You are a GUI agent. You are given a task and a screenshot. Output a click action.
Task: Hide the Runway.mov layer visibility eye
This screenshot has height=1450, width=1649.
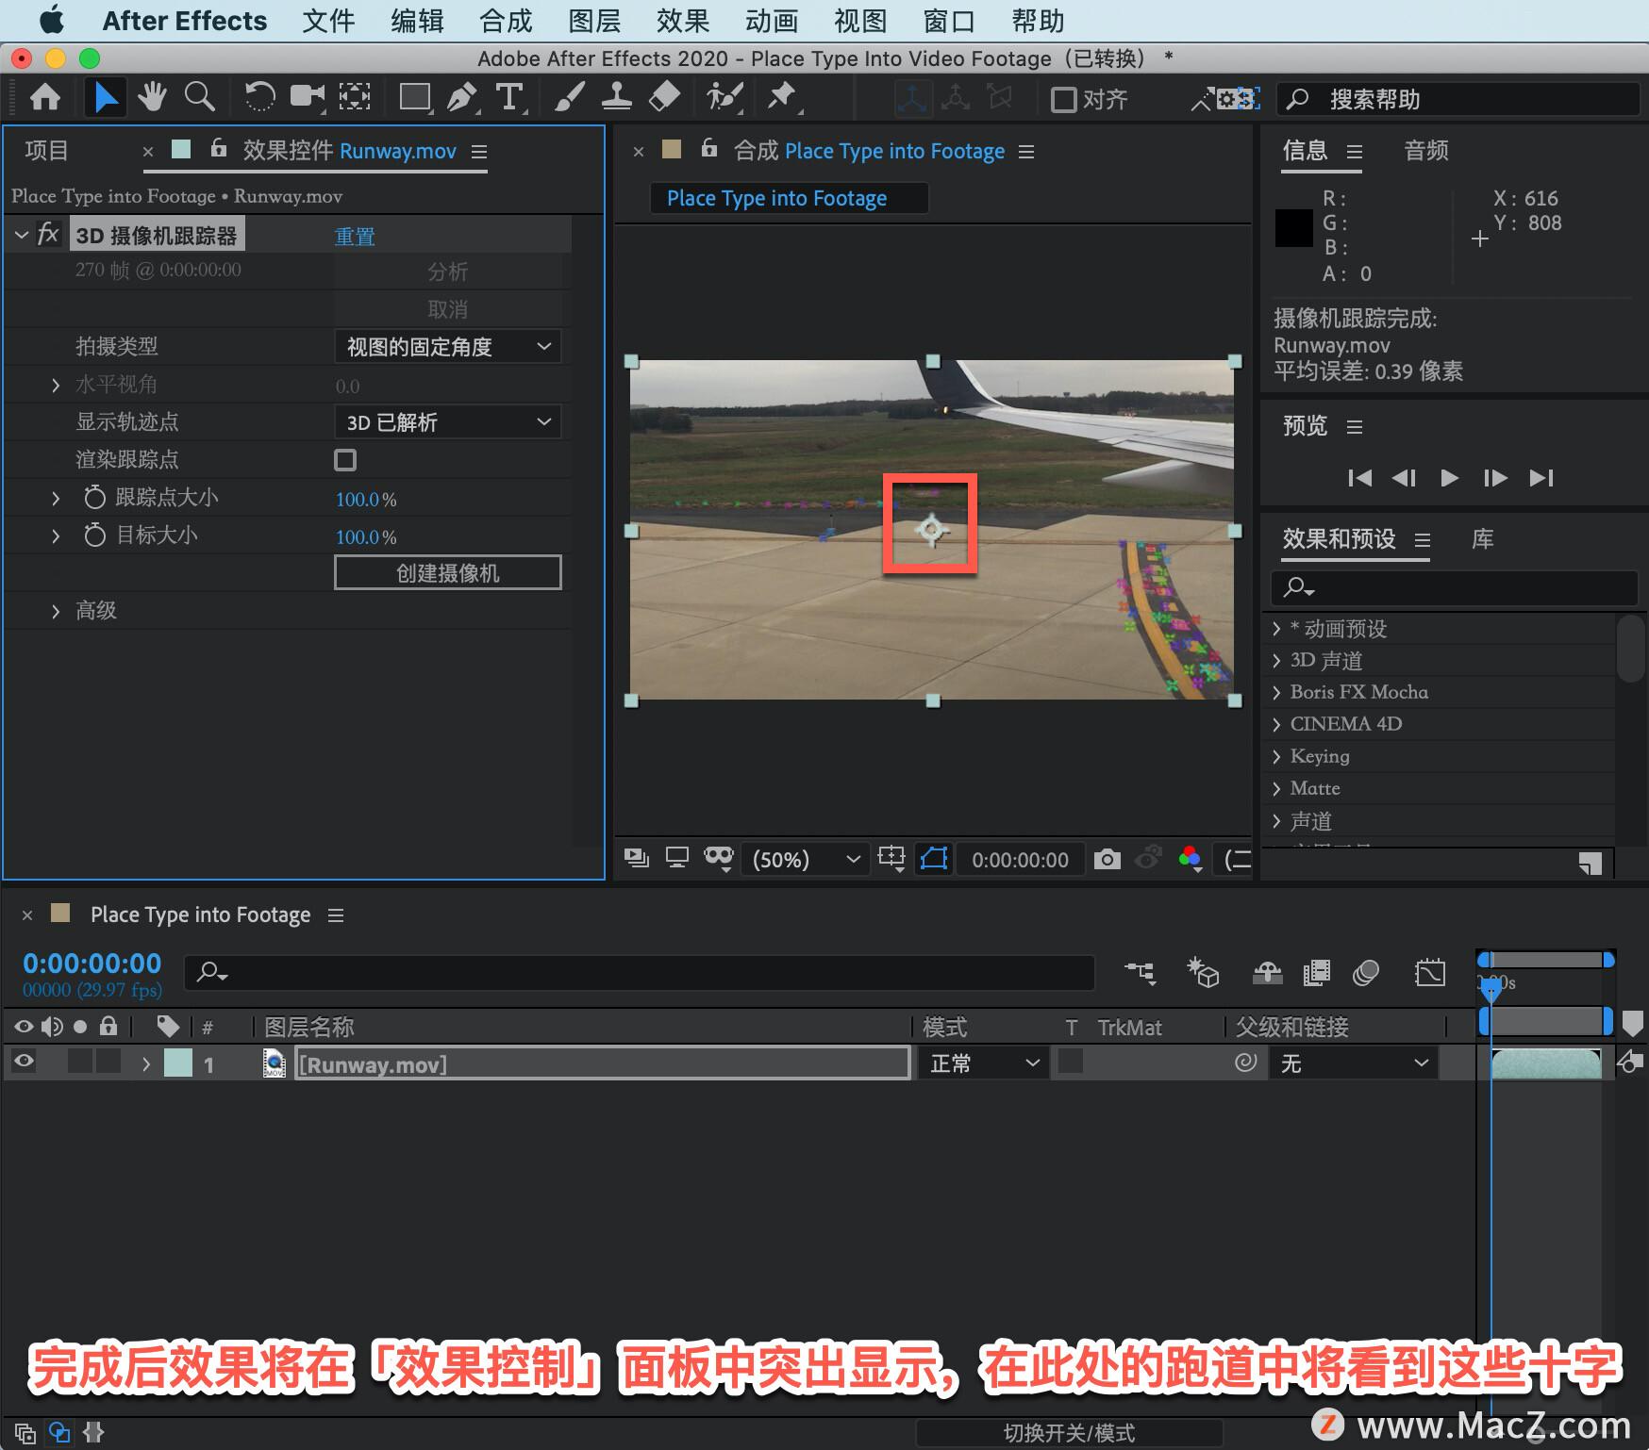point(23,1062)
